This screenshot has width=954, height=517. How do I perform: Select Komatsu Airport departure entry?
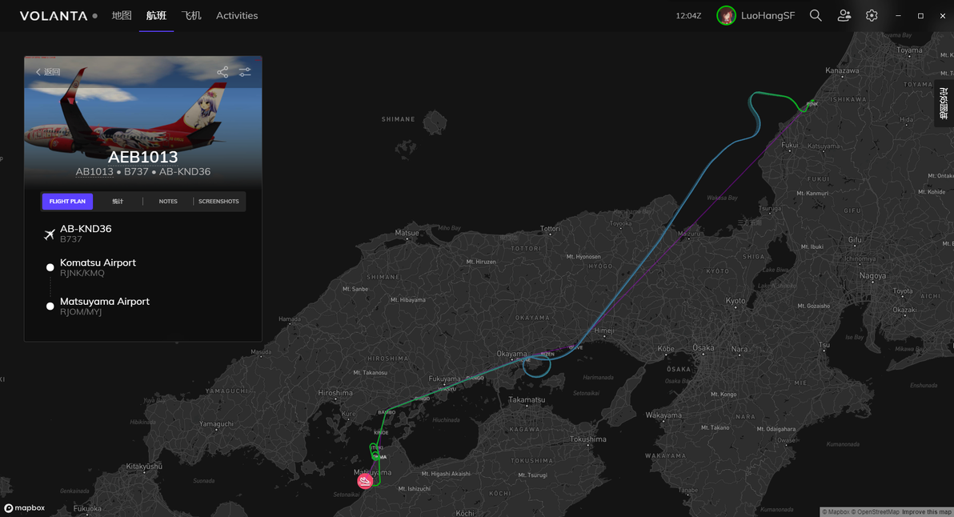click(98, 267)
